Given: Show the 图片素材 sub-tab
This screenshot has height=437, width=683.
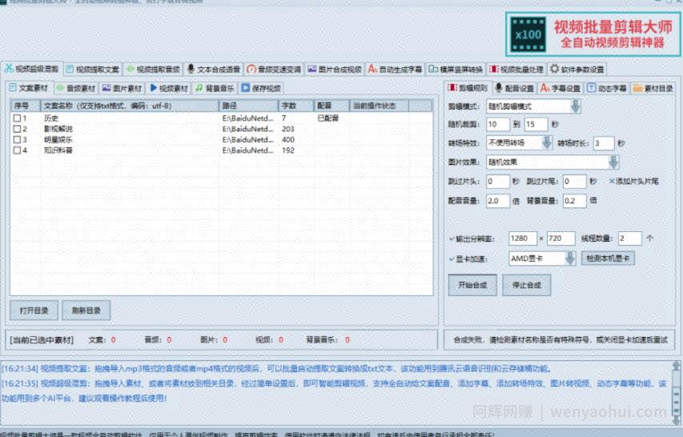Looking at the screenshot, I should pos(122,88).
